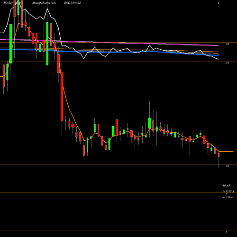Click the "MunafaSutra.com" title text
This screenshot has width=237, height=237.
point(44,3)
